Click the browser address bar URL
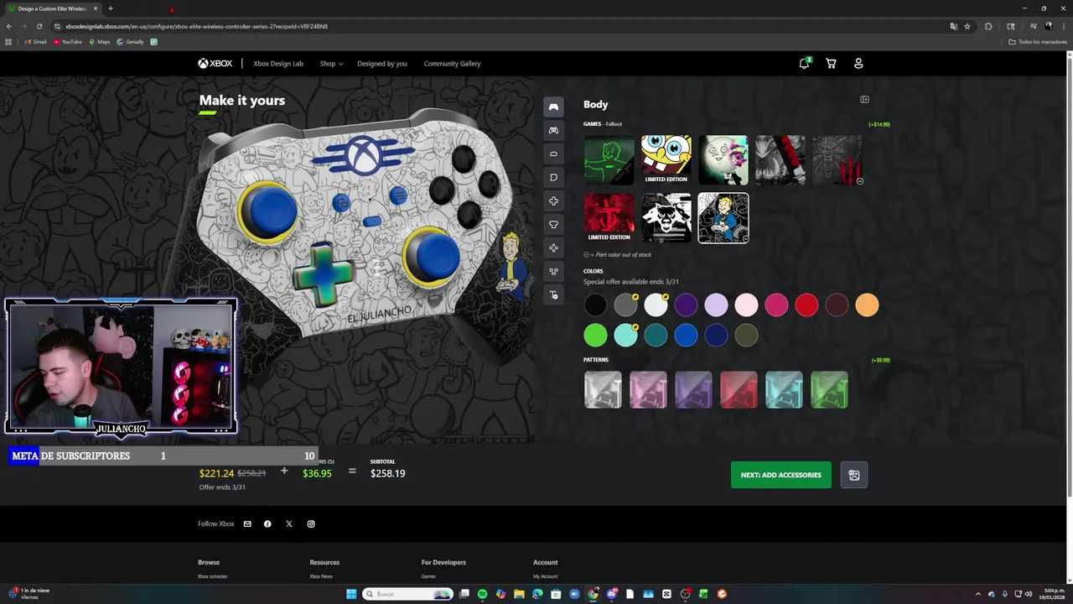The height and width of the screenshot is (604, 1073). pos(197,26)
